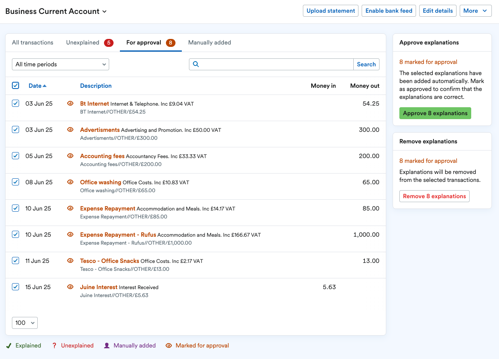Click the Manually added person legend icon
The height and width of the screenshot is (359, 499).
coord(106,345)
